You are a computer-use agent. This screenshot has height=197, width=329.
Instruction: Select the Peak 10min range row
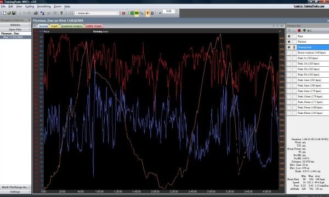(313, 96)
